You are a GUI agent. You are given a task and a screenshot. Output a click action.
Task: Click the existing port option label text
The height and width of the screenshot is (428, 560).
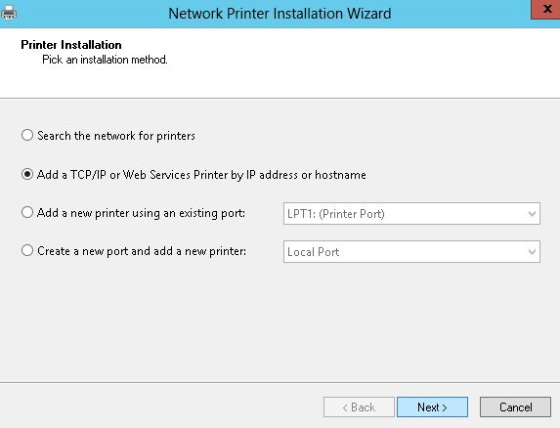click(141, 213)
